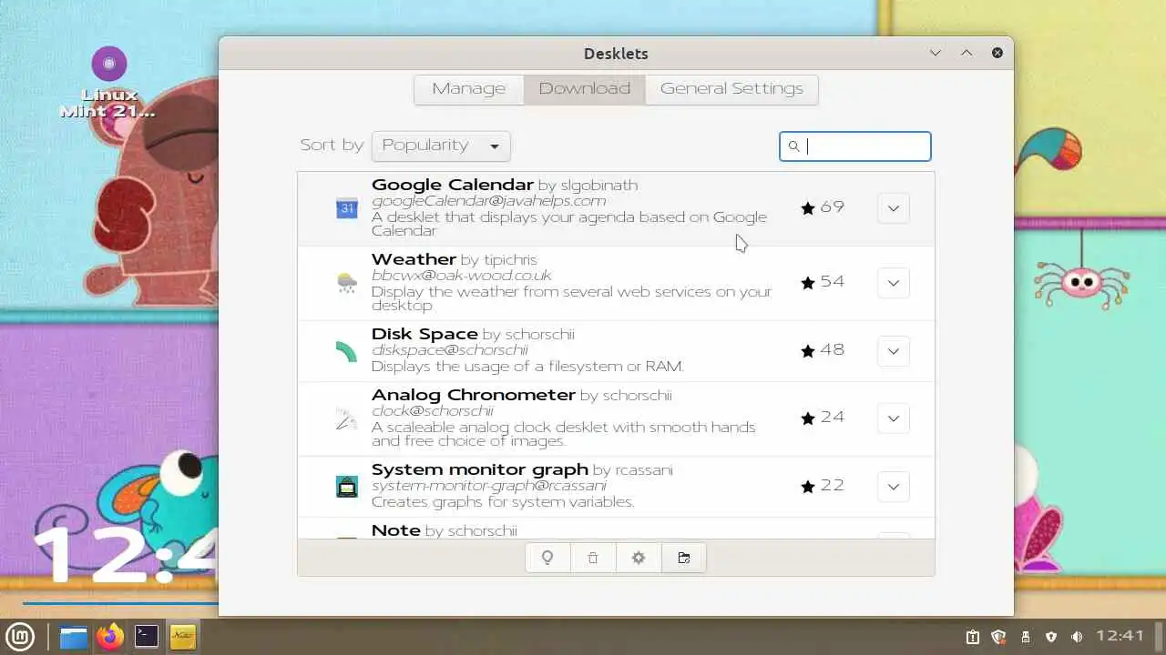Click bbcwx@oak-wood.co.uk identifier text
Screen dimensions: 1166x655
462,276
